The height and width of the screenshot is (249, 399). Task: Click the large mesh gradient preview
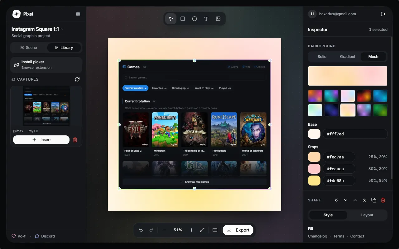pos(348,76)
